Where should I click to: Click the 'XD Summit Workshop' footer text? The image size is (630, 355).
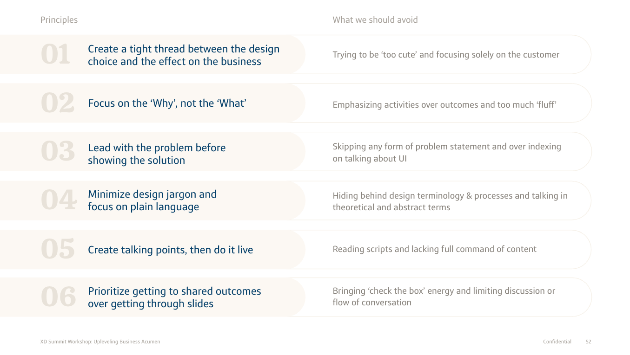[x=100, y=342]
